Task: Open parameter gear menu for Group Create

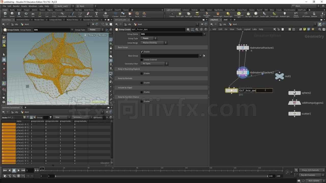Action: click(188, 29)
